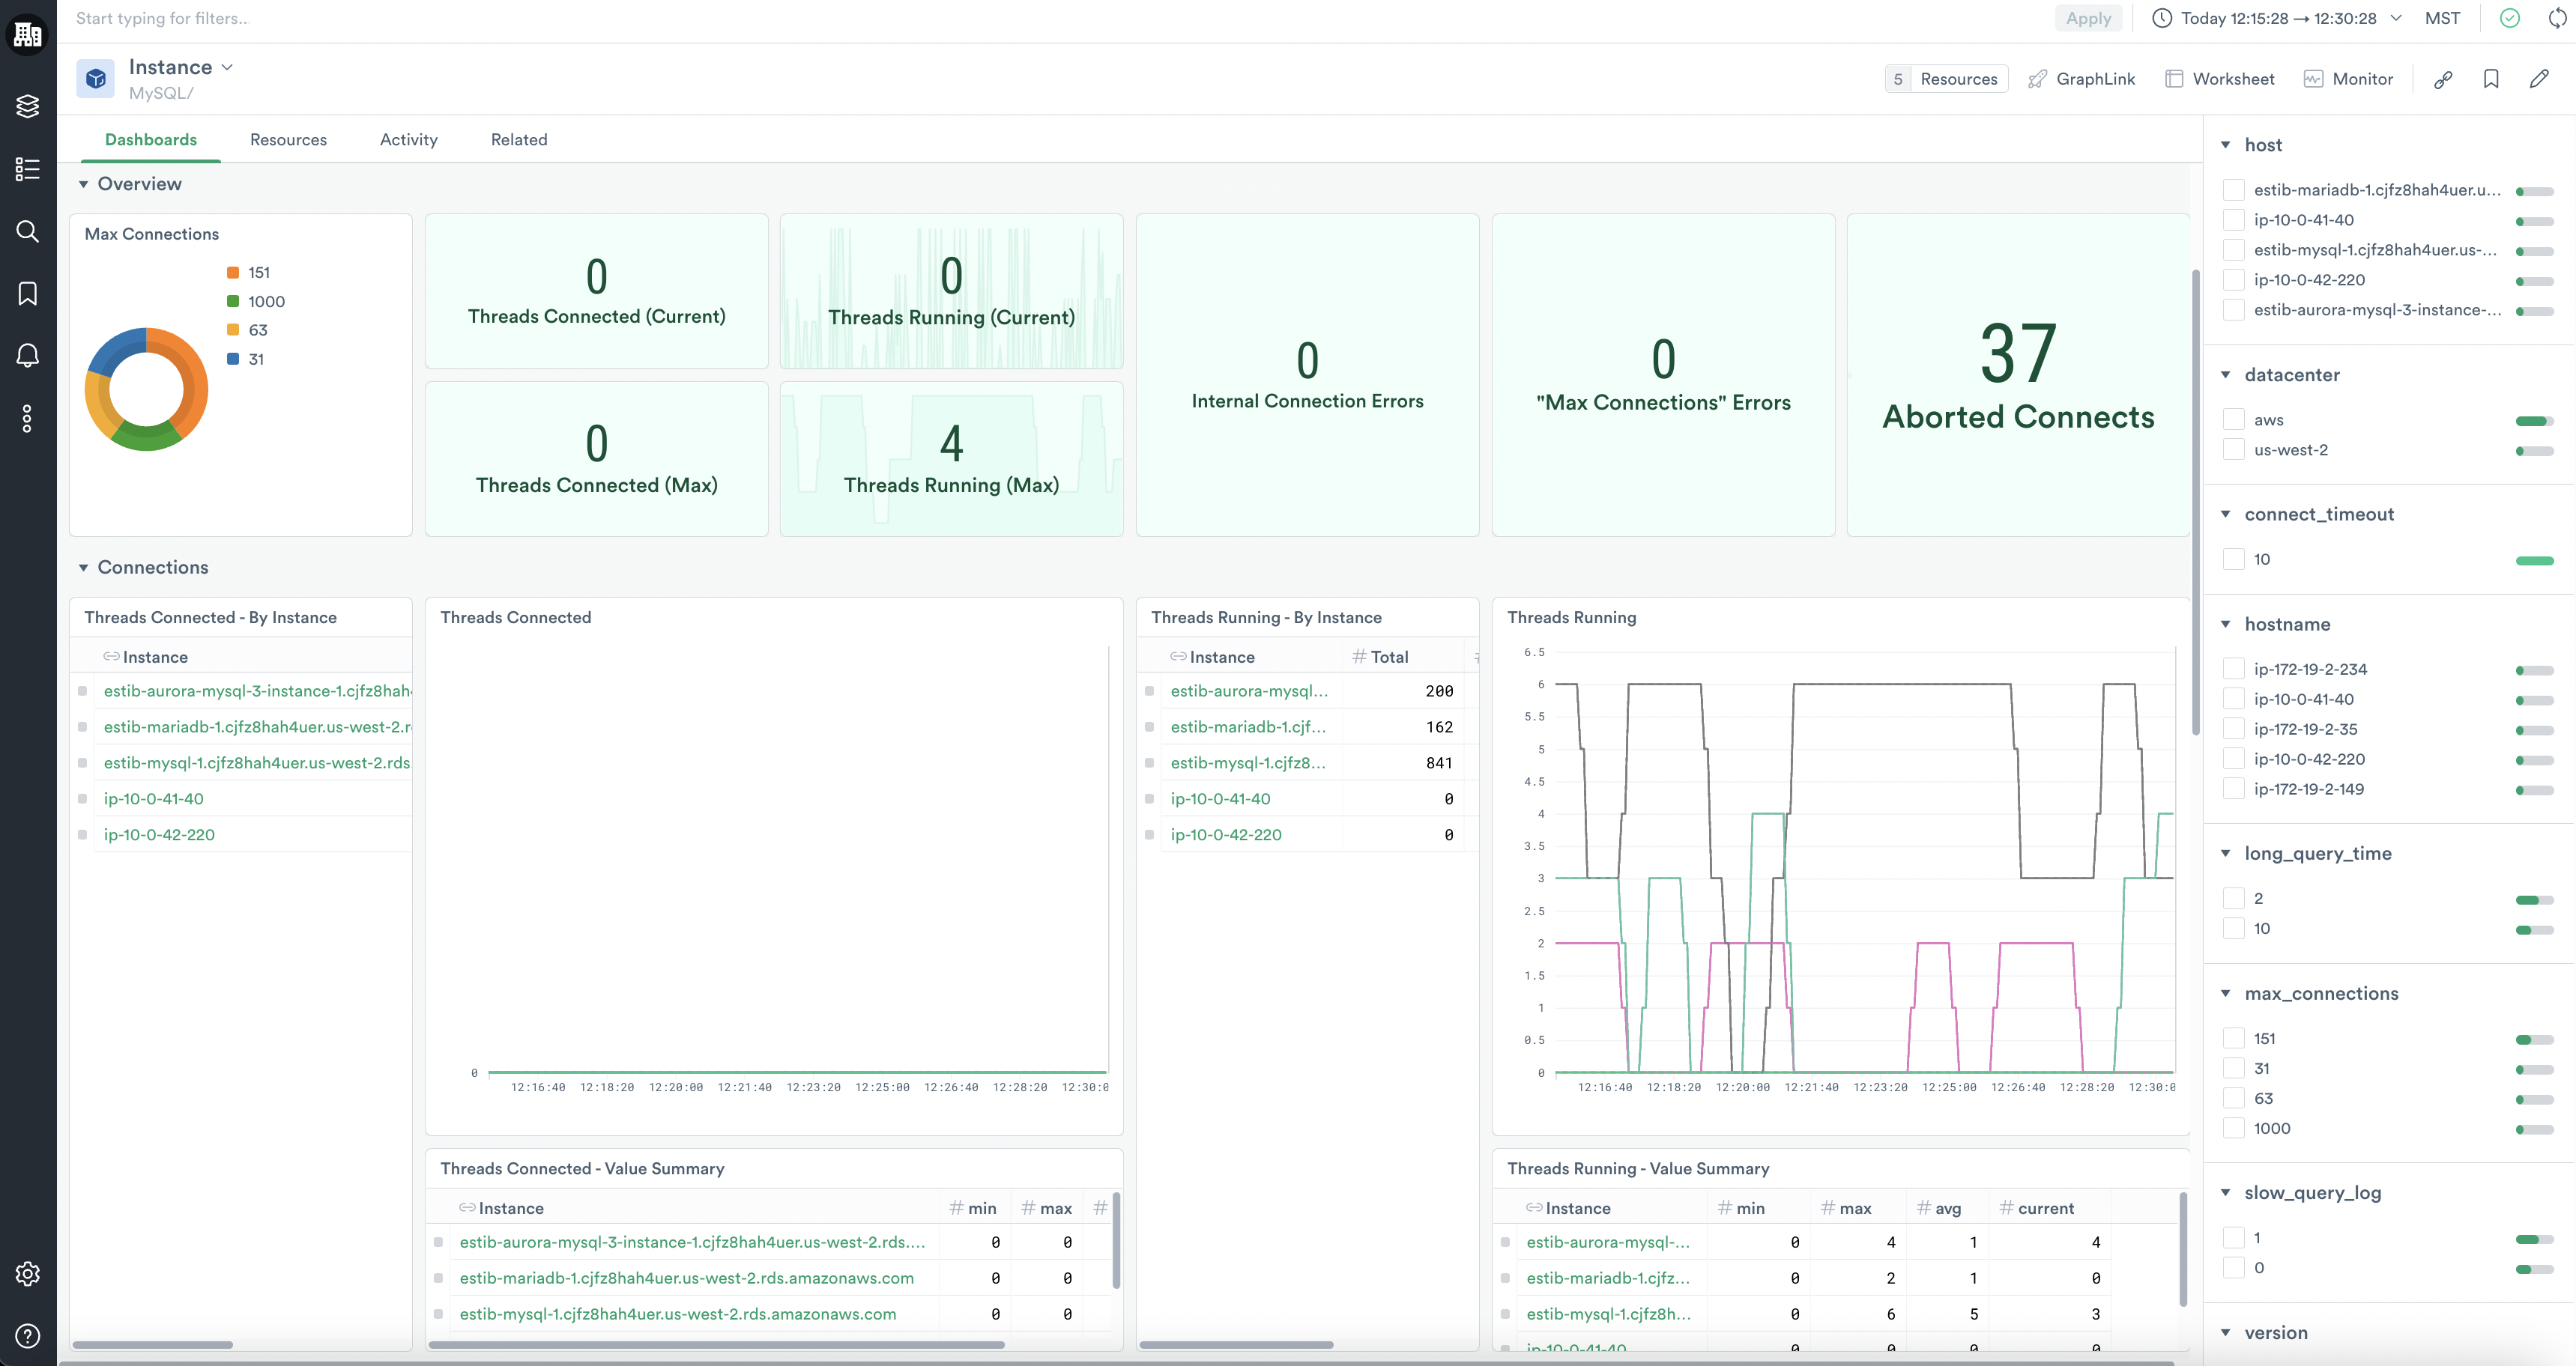Click the orange 151 legend swatch

click(233, 273)
